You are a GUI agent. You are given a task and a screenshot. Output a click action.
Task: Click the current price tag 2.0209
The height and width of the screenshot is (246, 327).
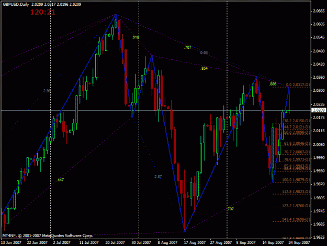(319, 110)
